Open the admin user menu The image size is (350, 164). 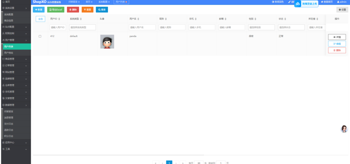[x=342, y=2]
